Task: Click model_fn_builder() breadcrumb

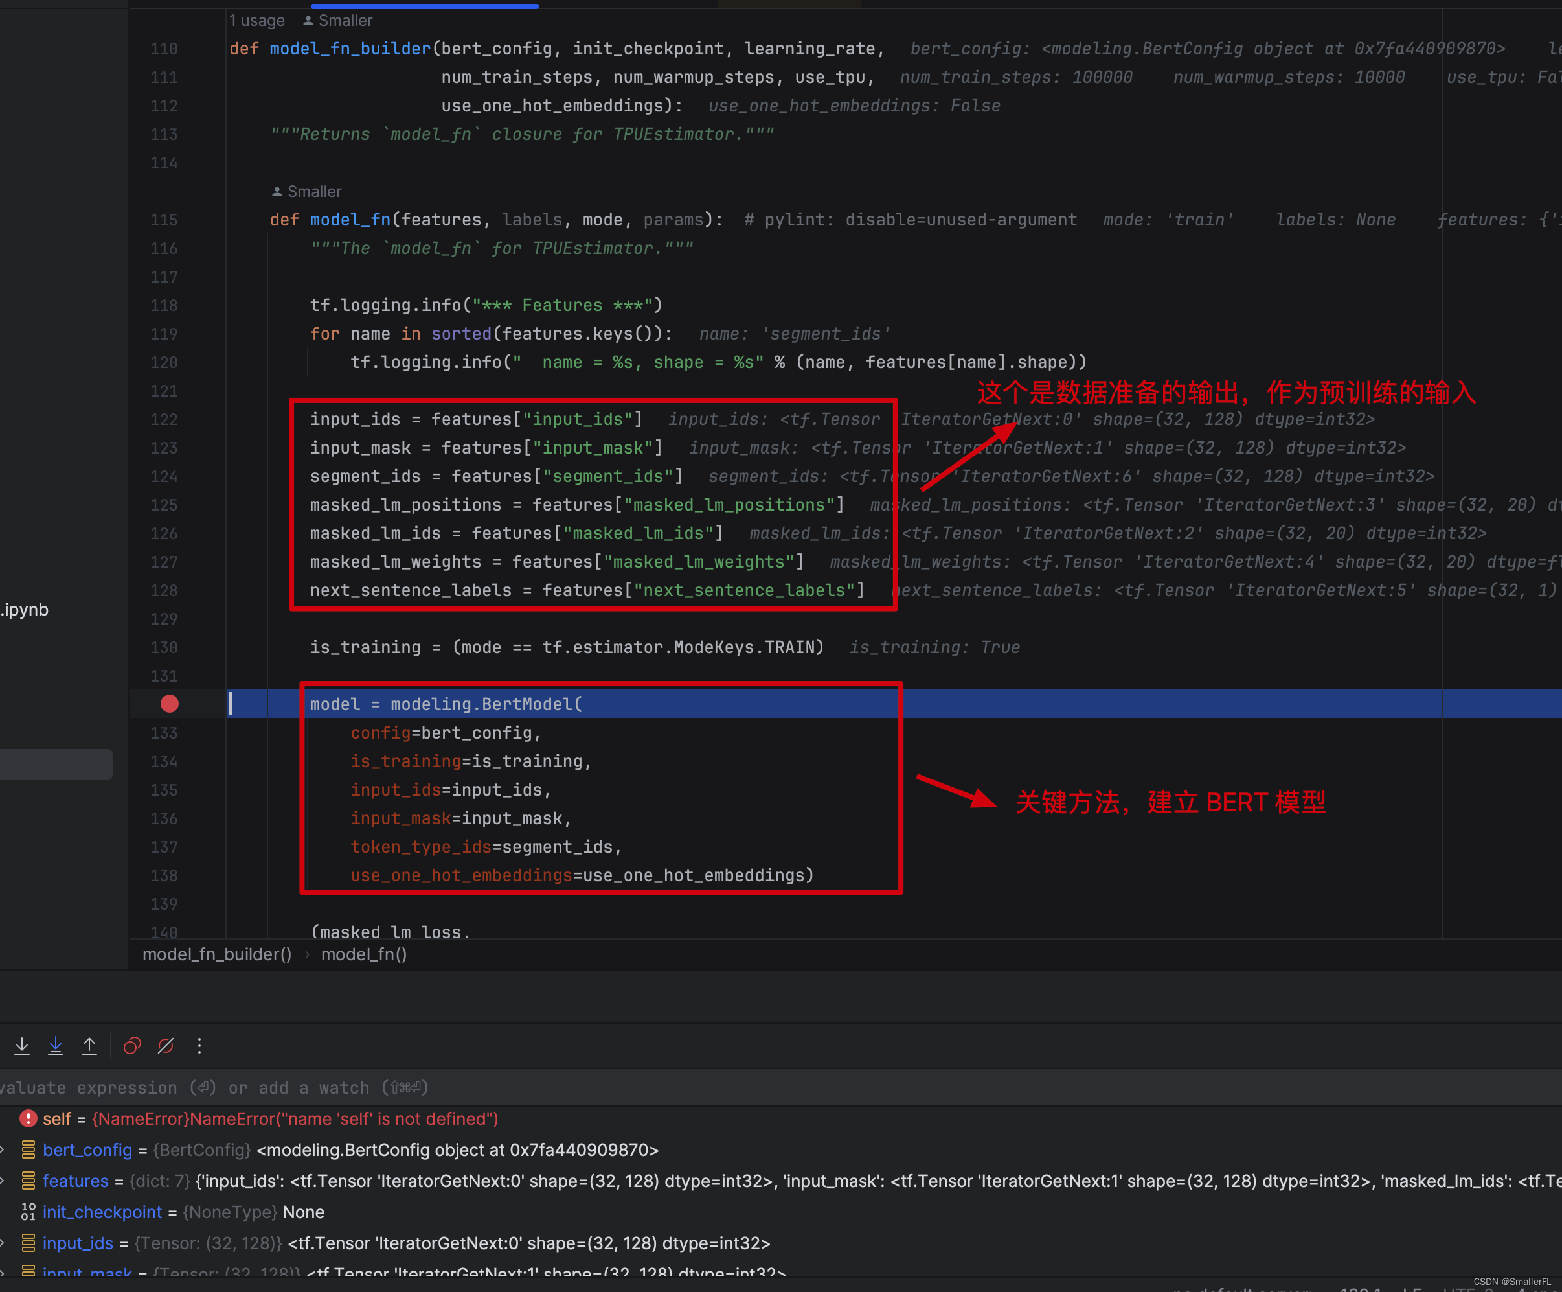Action: point(217,954)
